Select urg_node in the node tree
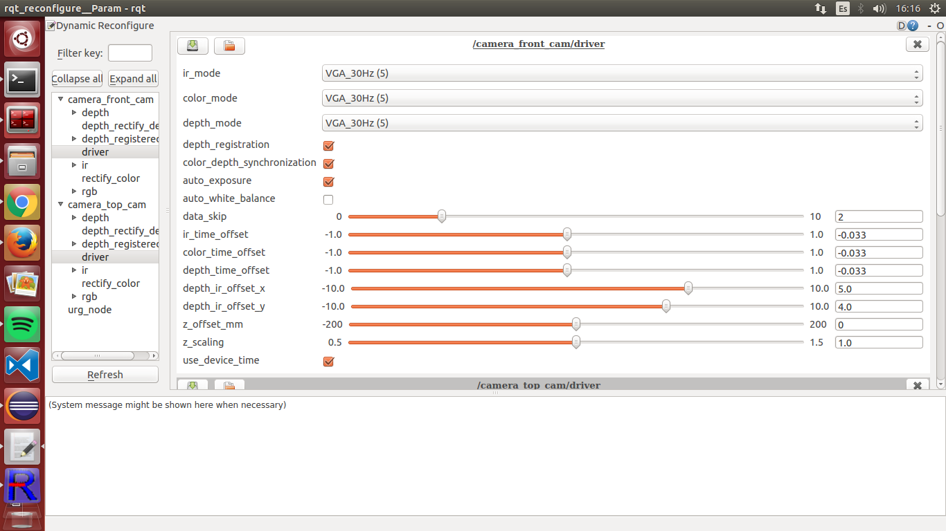946x531 pixels. pyautogui.click(x=89, y=310)
